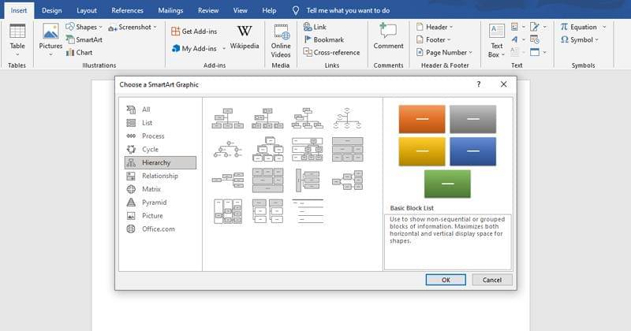
Task: Click the Chart icon
Action: 69,52
